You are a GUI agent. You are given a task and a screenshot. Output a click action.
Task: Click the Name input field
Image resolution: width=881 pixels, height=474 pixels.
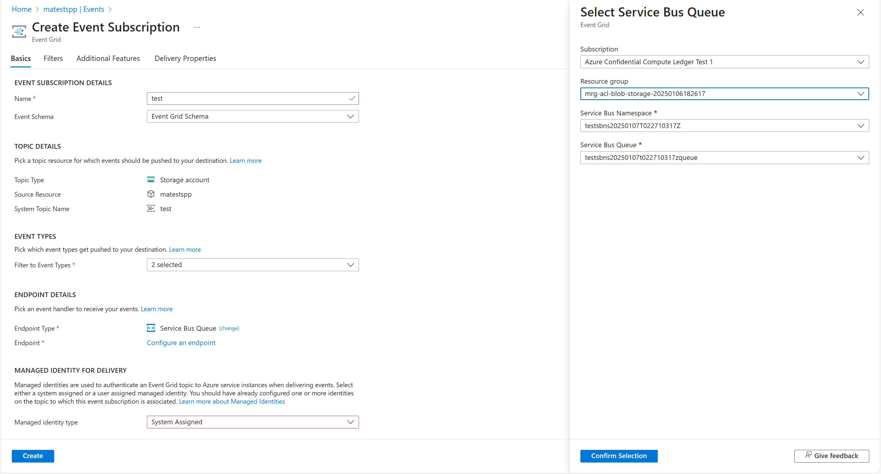pyautogui.click(x=252, y=98)
